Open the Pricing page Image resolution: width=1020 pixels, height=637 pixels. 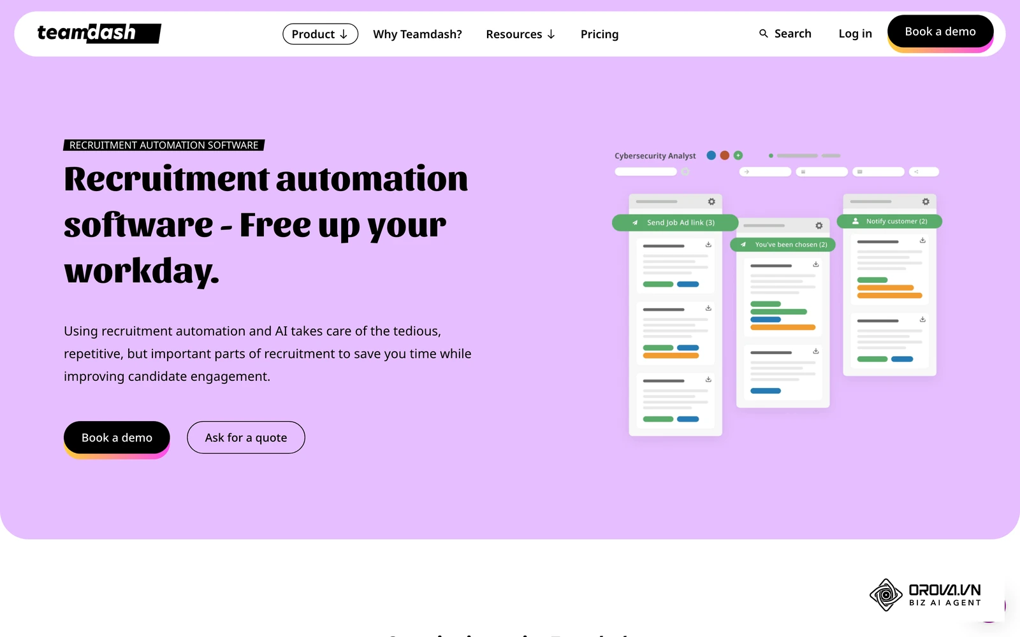[599, 34]
